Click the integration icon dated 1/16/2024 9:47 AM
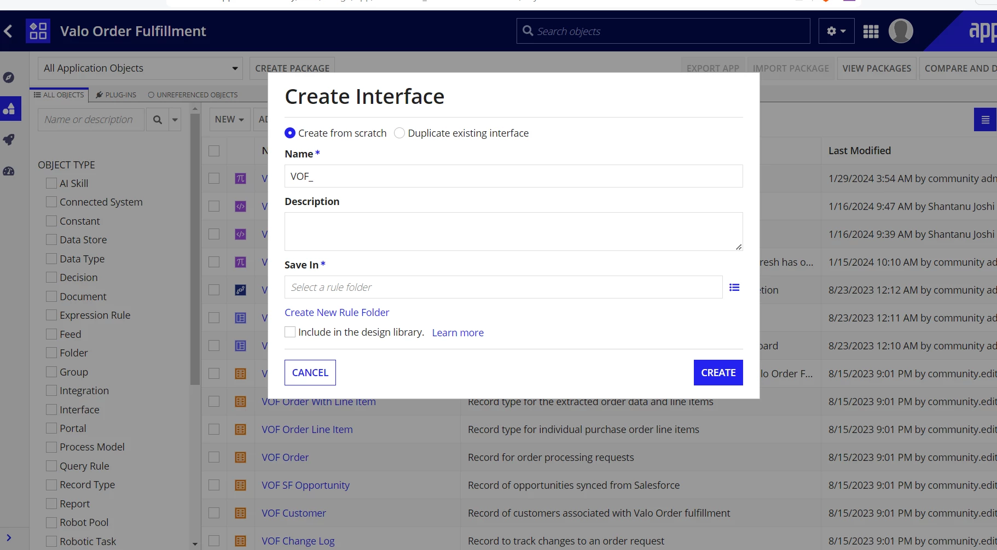Image resolution: width=997 pixels, height=550 pixels. coord(240,206)
